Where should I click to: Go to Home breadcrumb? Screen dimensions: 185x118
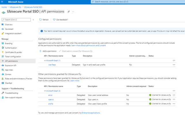click(4, 7)
